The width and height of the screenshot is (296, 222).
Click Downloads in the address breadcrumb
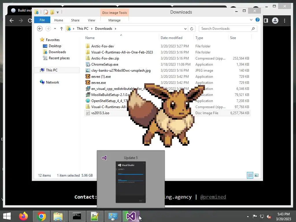pyautogui.click(x=103, y=29)
